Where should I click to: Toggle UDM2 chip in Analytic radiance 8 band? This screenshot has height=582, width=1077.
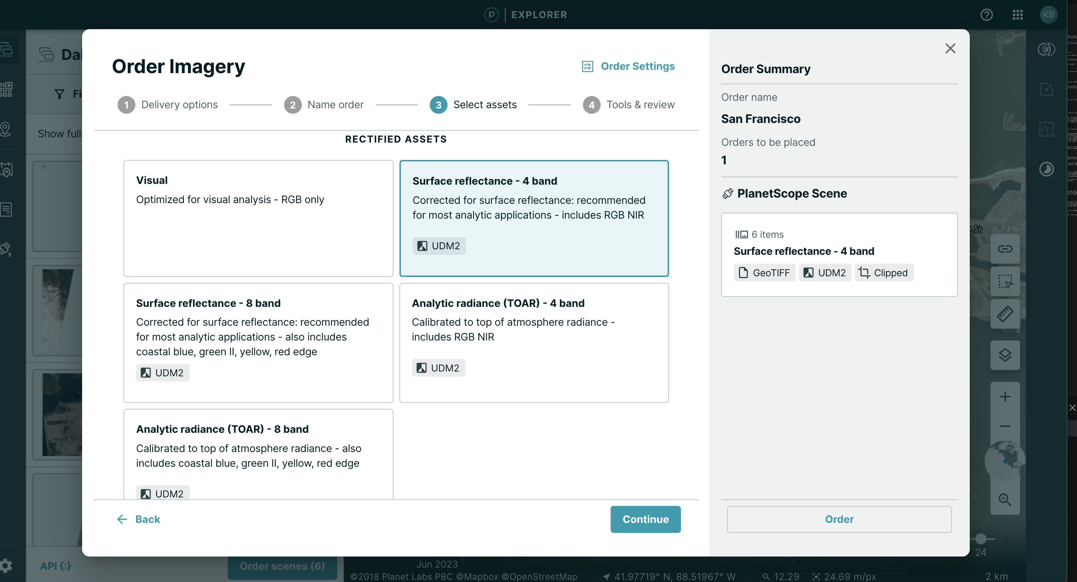(x=163, y=493)
